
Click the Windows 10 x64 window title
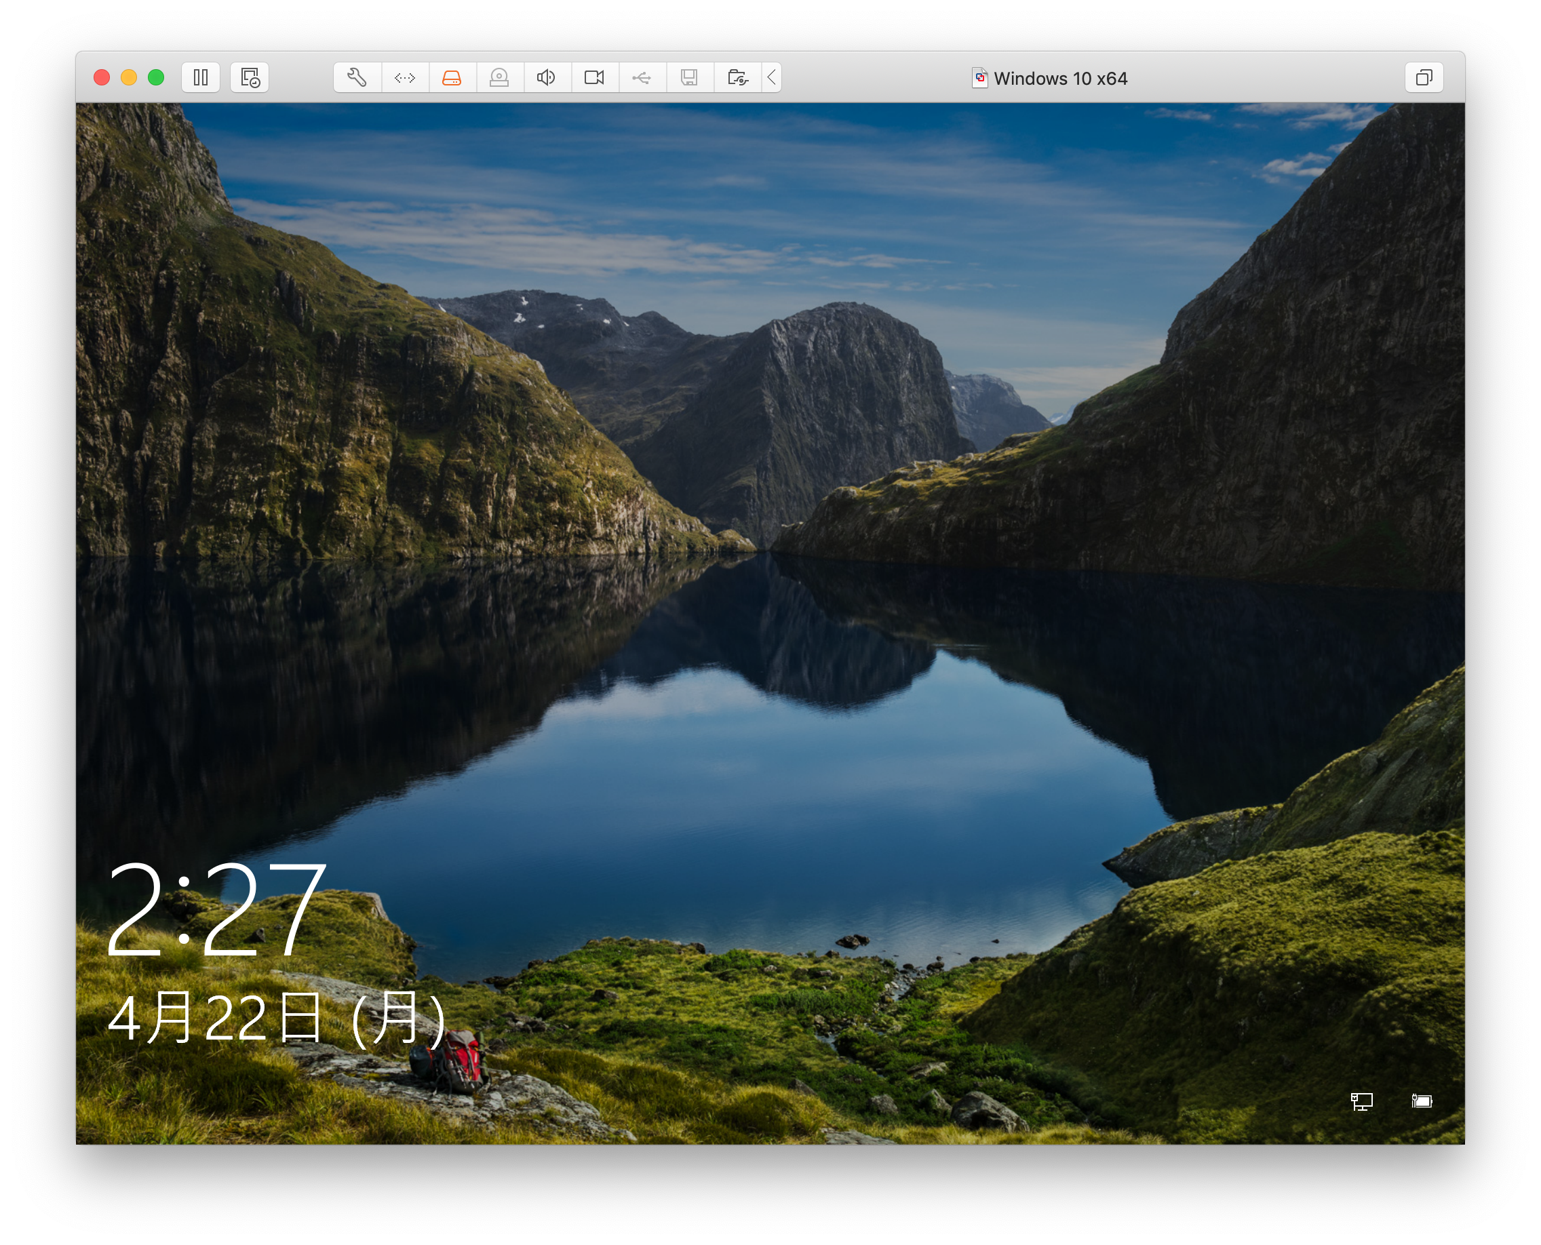[x=1061, y=78]
